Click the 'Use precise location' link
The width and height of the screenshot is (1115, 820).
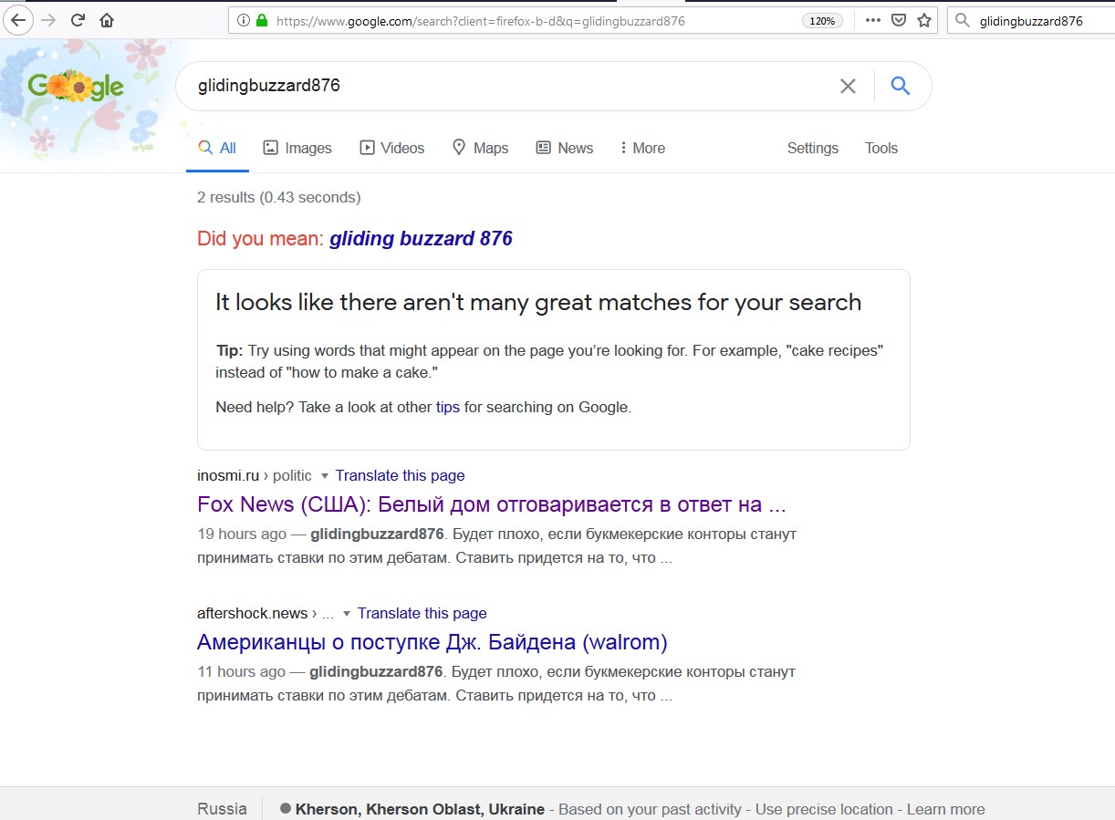pyautogui.click(x=824, y=809)
